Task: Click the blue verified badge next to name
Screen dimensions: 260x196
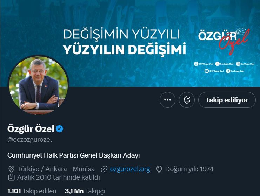Action: click(x=60, y=129)
